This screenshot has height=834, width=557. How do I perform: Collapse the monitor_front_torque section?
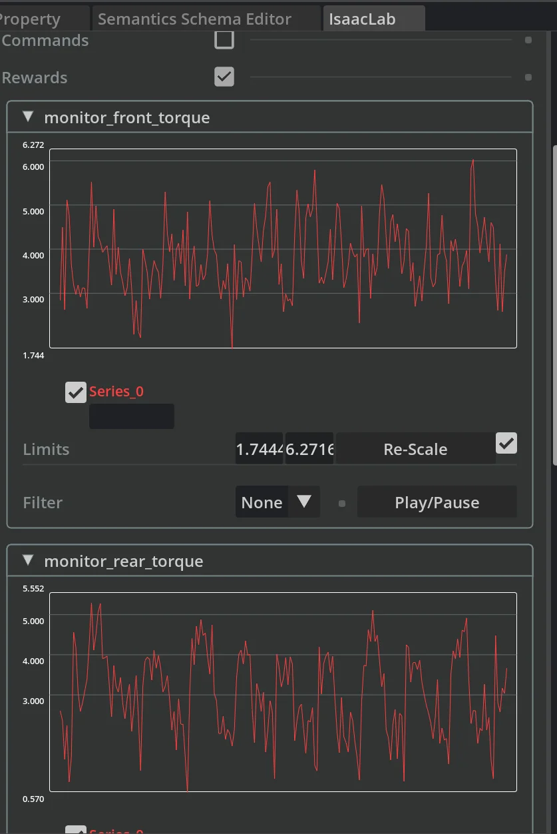click(x=28, y=117)
